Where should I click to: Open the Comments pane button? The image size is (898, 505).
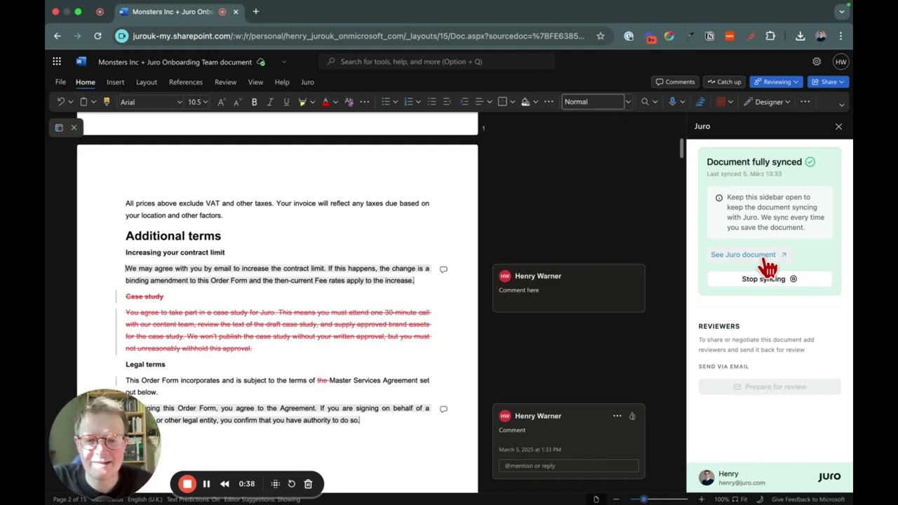coord(675,82)
